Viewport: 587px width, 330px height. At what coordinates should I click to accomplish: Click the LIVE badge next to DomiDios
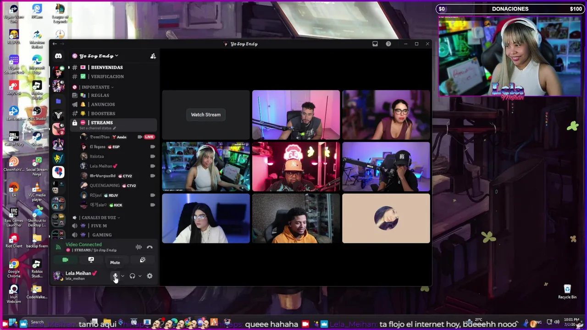pyautogui.click(x=149, y=137)
